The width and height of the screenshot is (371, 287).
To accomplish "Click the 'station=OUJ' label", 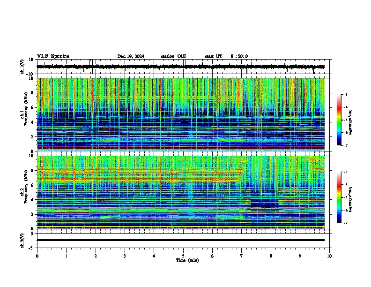I will (173, 56).
